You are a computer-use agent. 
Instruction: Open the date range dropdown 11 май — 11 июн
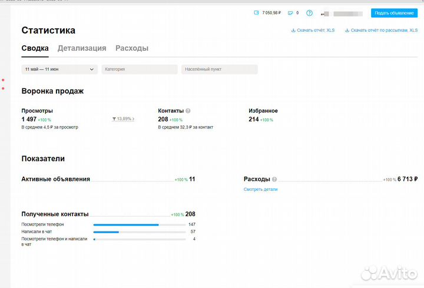point(59,69)
